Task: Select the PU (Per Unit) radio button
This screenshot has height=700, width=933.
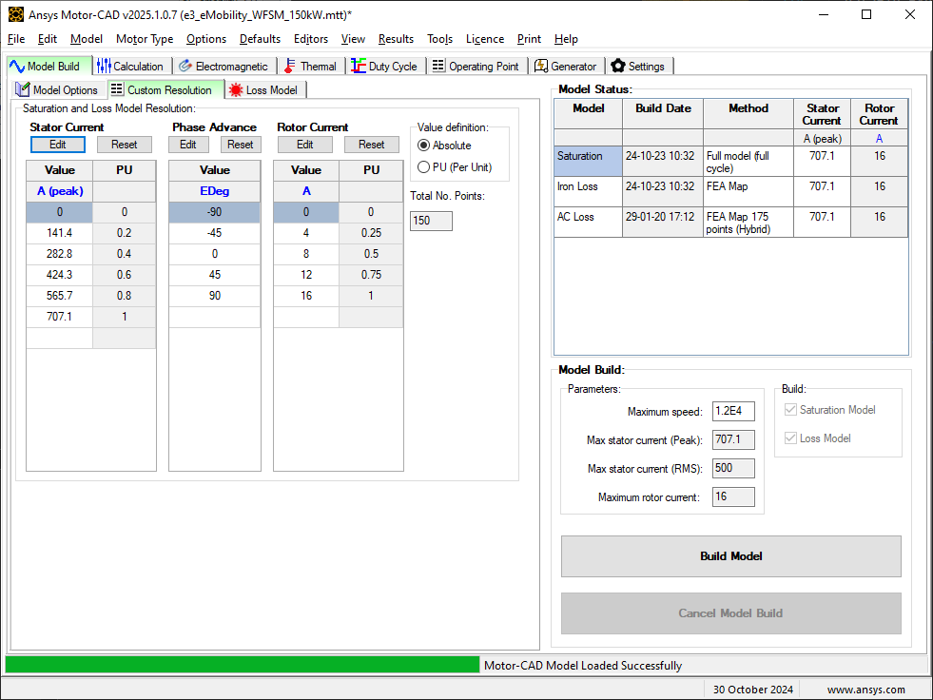Action: (x=423, y=167)
